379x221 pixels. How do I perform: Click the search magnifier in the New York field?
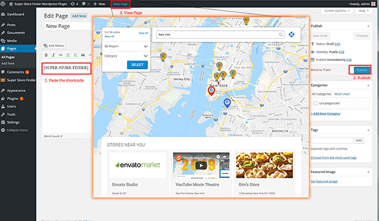pos(281,35)
